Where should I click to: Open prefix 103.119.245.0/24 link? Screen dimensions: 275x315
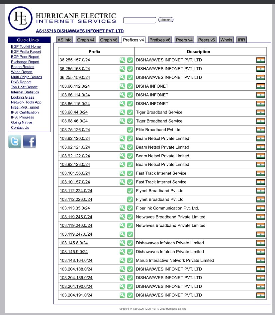click(x=76, y=217)
